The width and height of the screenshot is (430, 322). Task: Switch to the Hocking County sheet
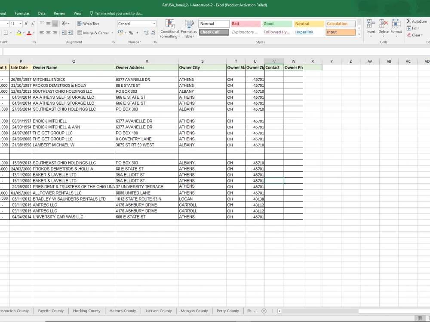[87, 311]
